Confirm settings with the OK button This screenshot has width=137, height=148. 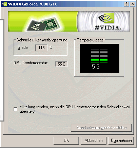[66, 141]
